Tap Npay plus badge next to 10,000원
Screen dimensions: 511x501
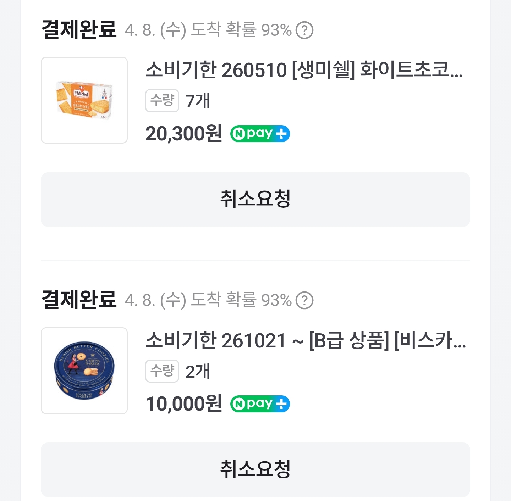coord(260,404)
